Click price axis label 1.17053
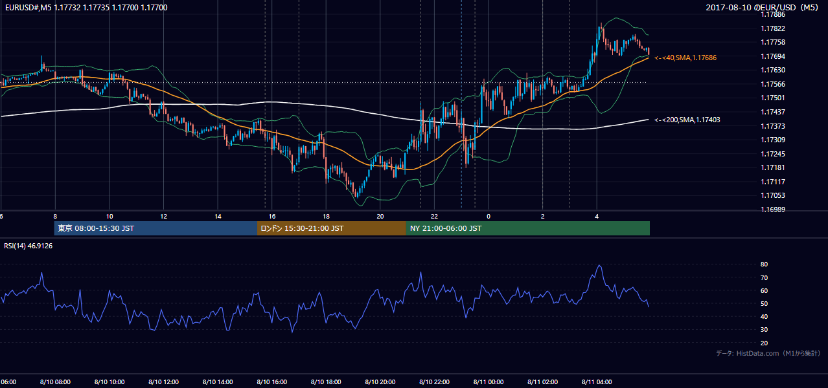The height and width of the screenshot is (388, 828). click(774, 195)
